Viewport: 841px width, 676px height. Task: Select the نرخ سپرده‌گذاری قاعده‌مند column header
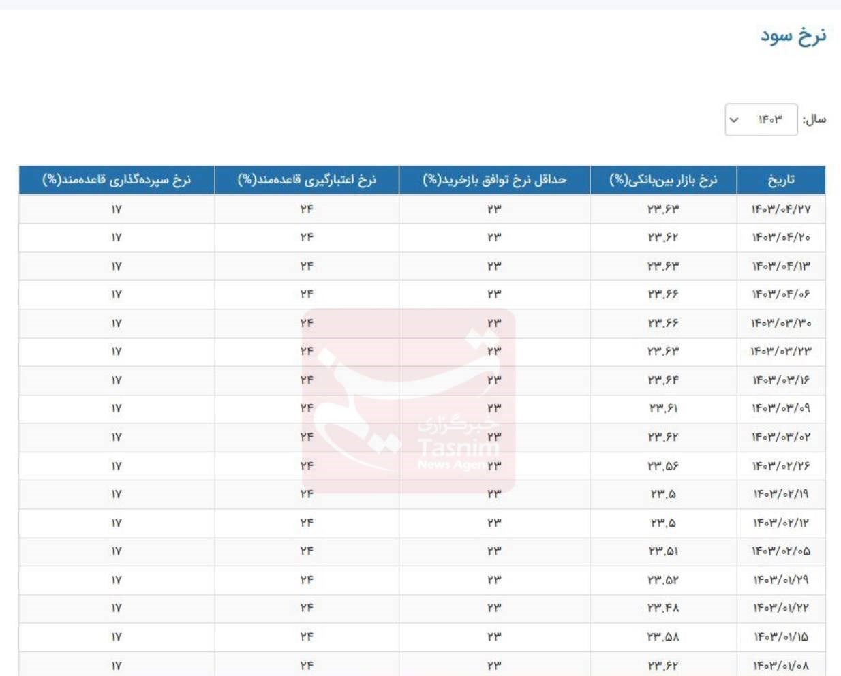[117, 180]
